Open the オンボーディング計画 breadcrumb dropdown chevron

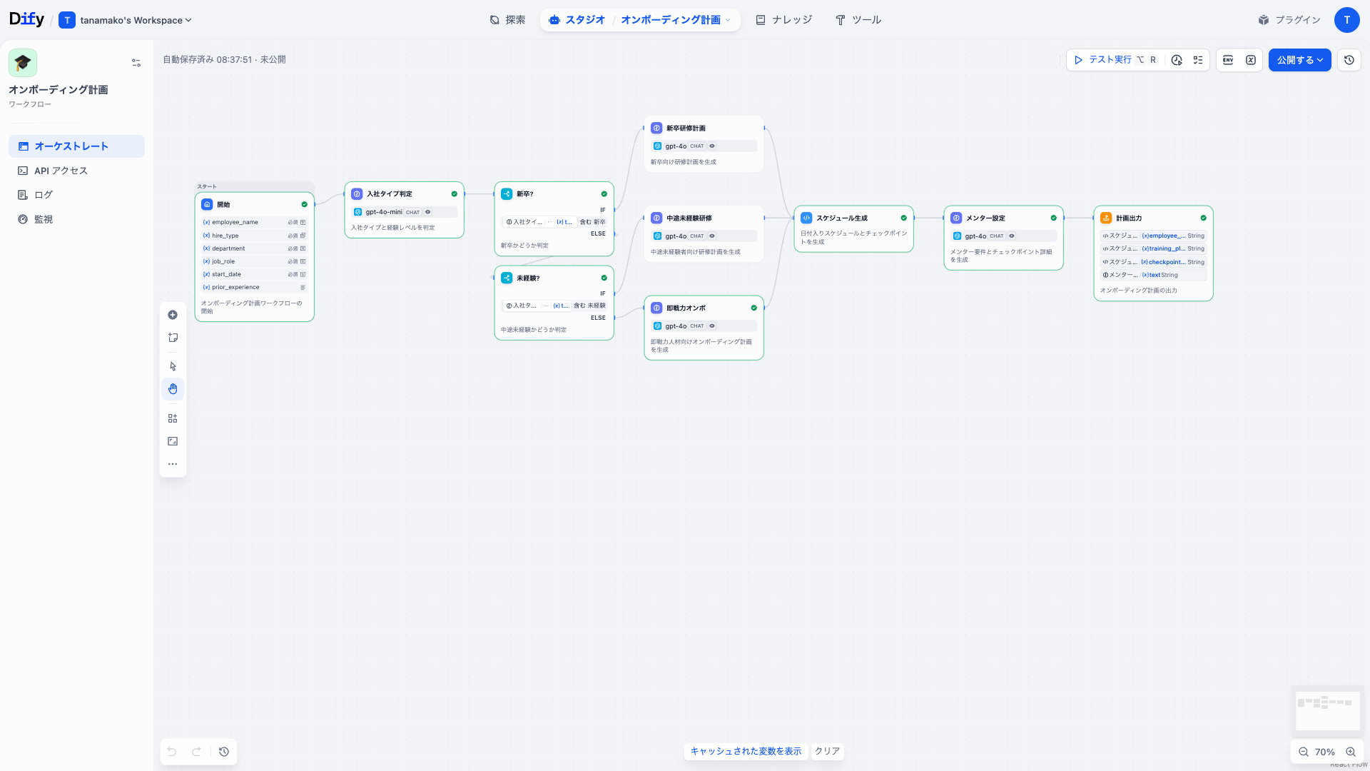[x=729, y=20]
